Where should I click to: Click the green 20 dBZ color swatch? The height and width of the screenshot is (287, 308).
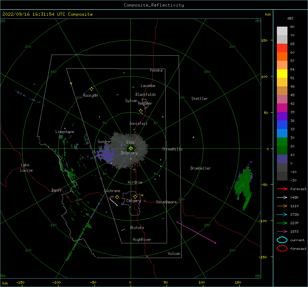click(x=282, y=142)
